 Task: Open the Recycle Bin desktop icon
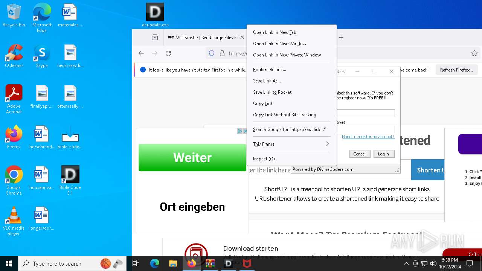(x=14, y=16)
